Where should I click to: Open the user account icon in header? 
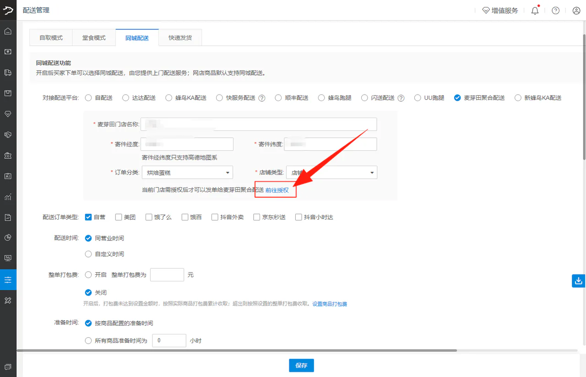tap(576, 11)
